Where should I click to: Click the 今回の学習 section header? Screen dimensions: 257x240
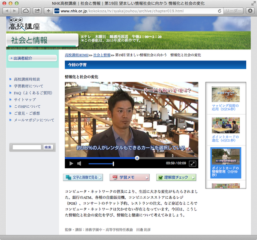click(155, 65)
